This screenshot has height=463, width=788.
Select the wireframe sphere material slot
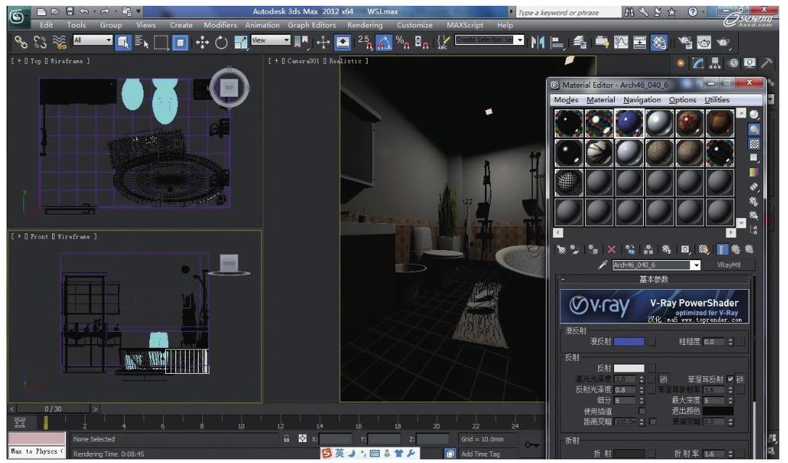click(568, 182)
